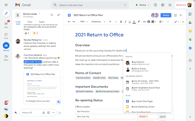
Task: Open the Proxima N... font dropdown
Action: coord(98,22)
